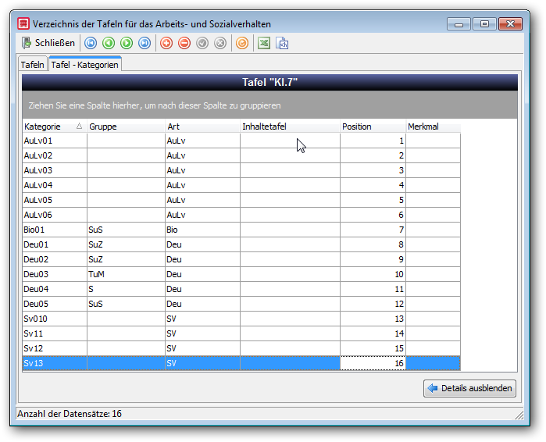The height and width of the screenshot is (442, 546).
Task: Select row AuLv04
Action: coord(241,185)
